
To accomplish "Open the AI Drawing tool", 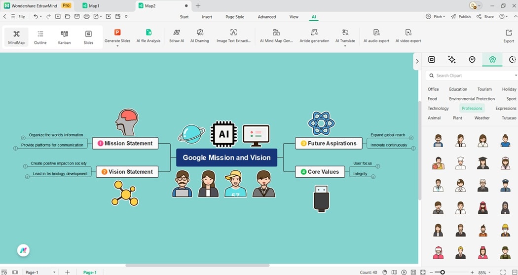I will pos(199,36).
